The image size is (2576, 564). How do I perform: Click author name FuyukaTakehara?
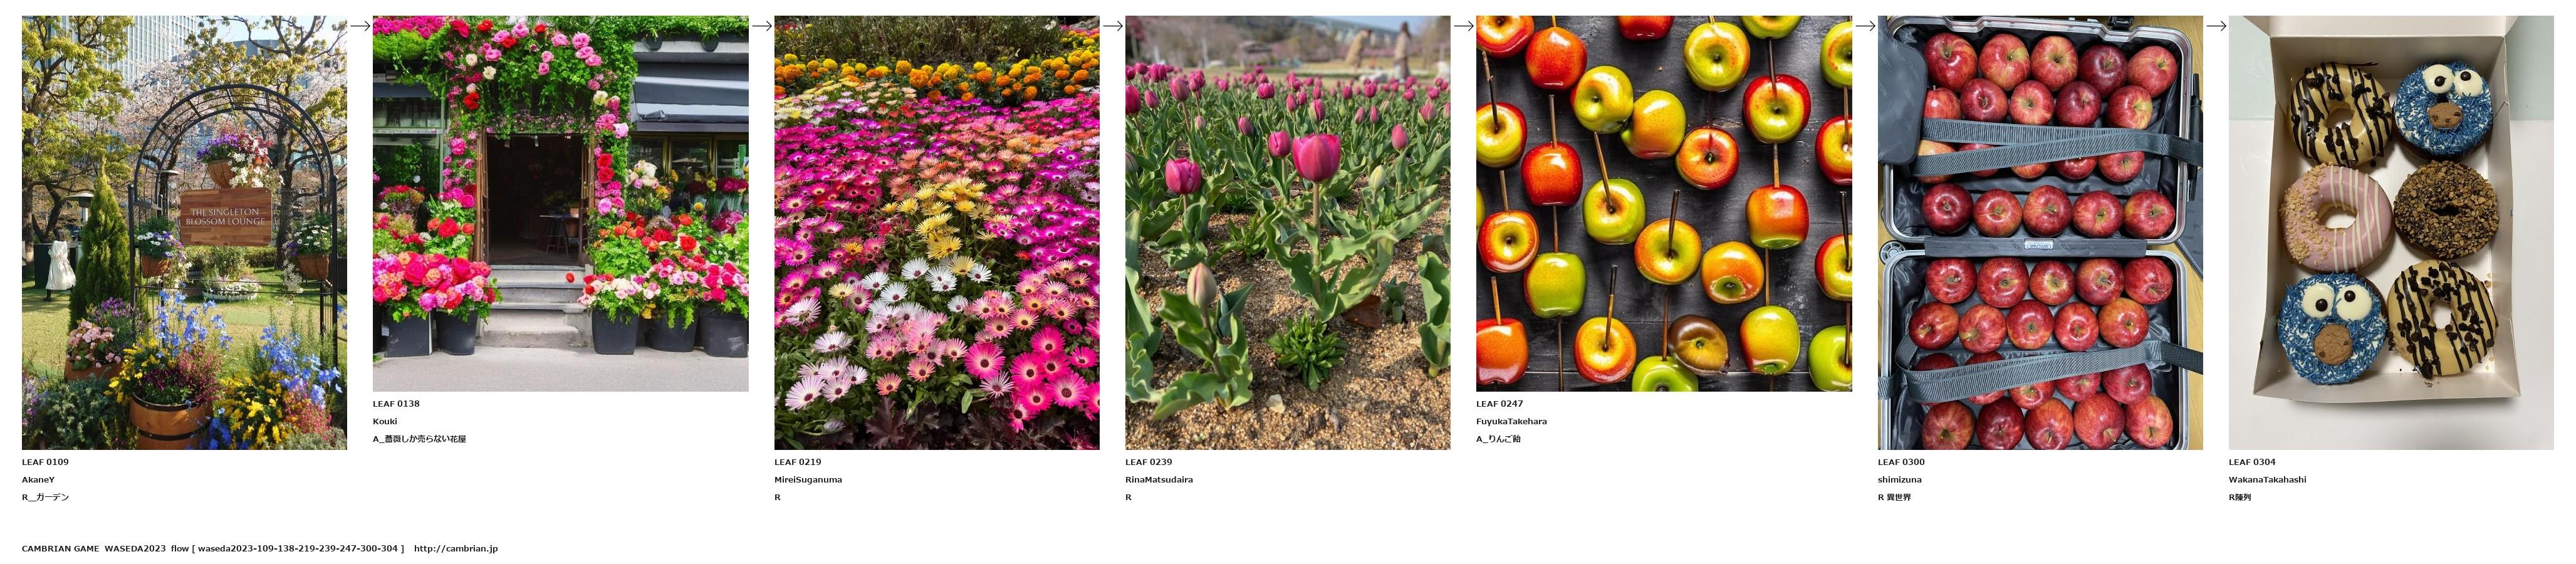click(x=1511, y=422)
